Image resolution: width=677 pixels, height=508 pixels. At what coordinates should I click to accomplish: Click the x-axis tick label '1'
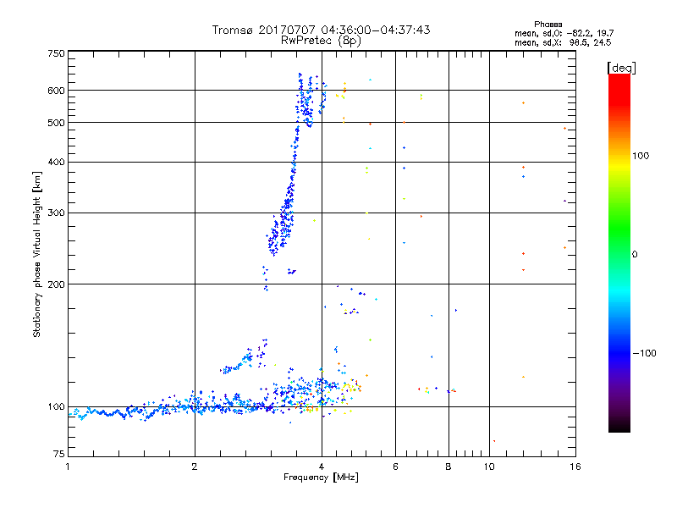coord(68,467)
